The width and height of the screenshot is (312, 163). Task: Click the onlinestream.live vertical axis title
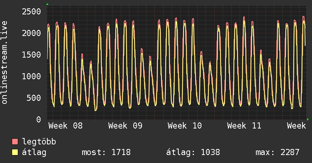(x=5, y=63)
